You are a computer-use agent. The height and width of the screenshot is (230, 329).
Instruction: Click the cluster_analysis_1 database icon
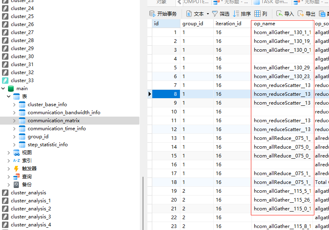click(x=5, y=201)
